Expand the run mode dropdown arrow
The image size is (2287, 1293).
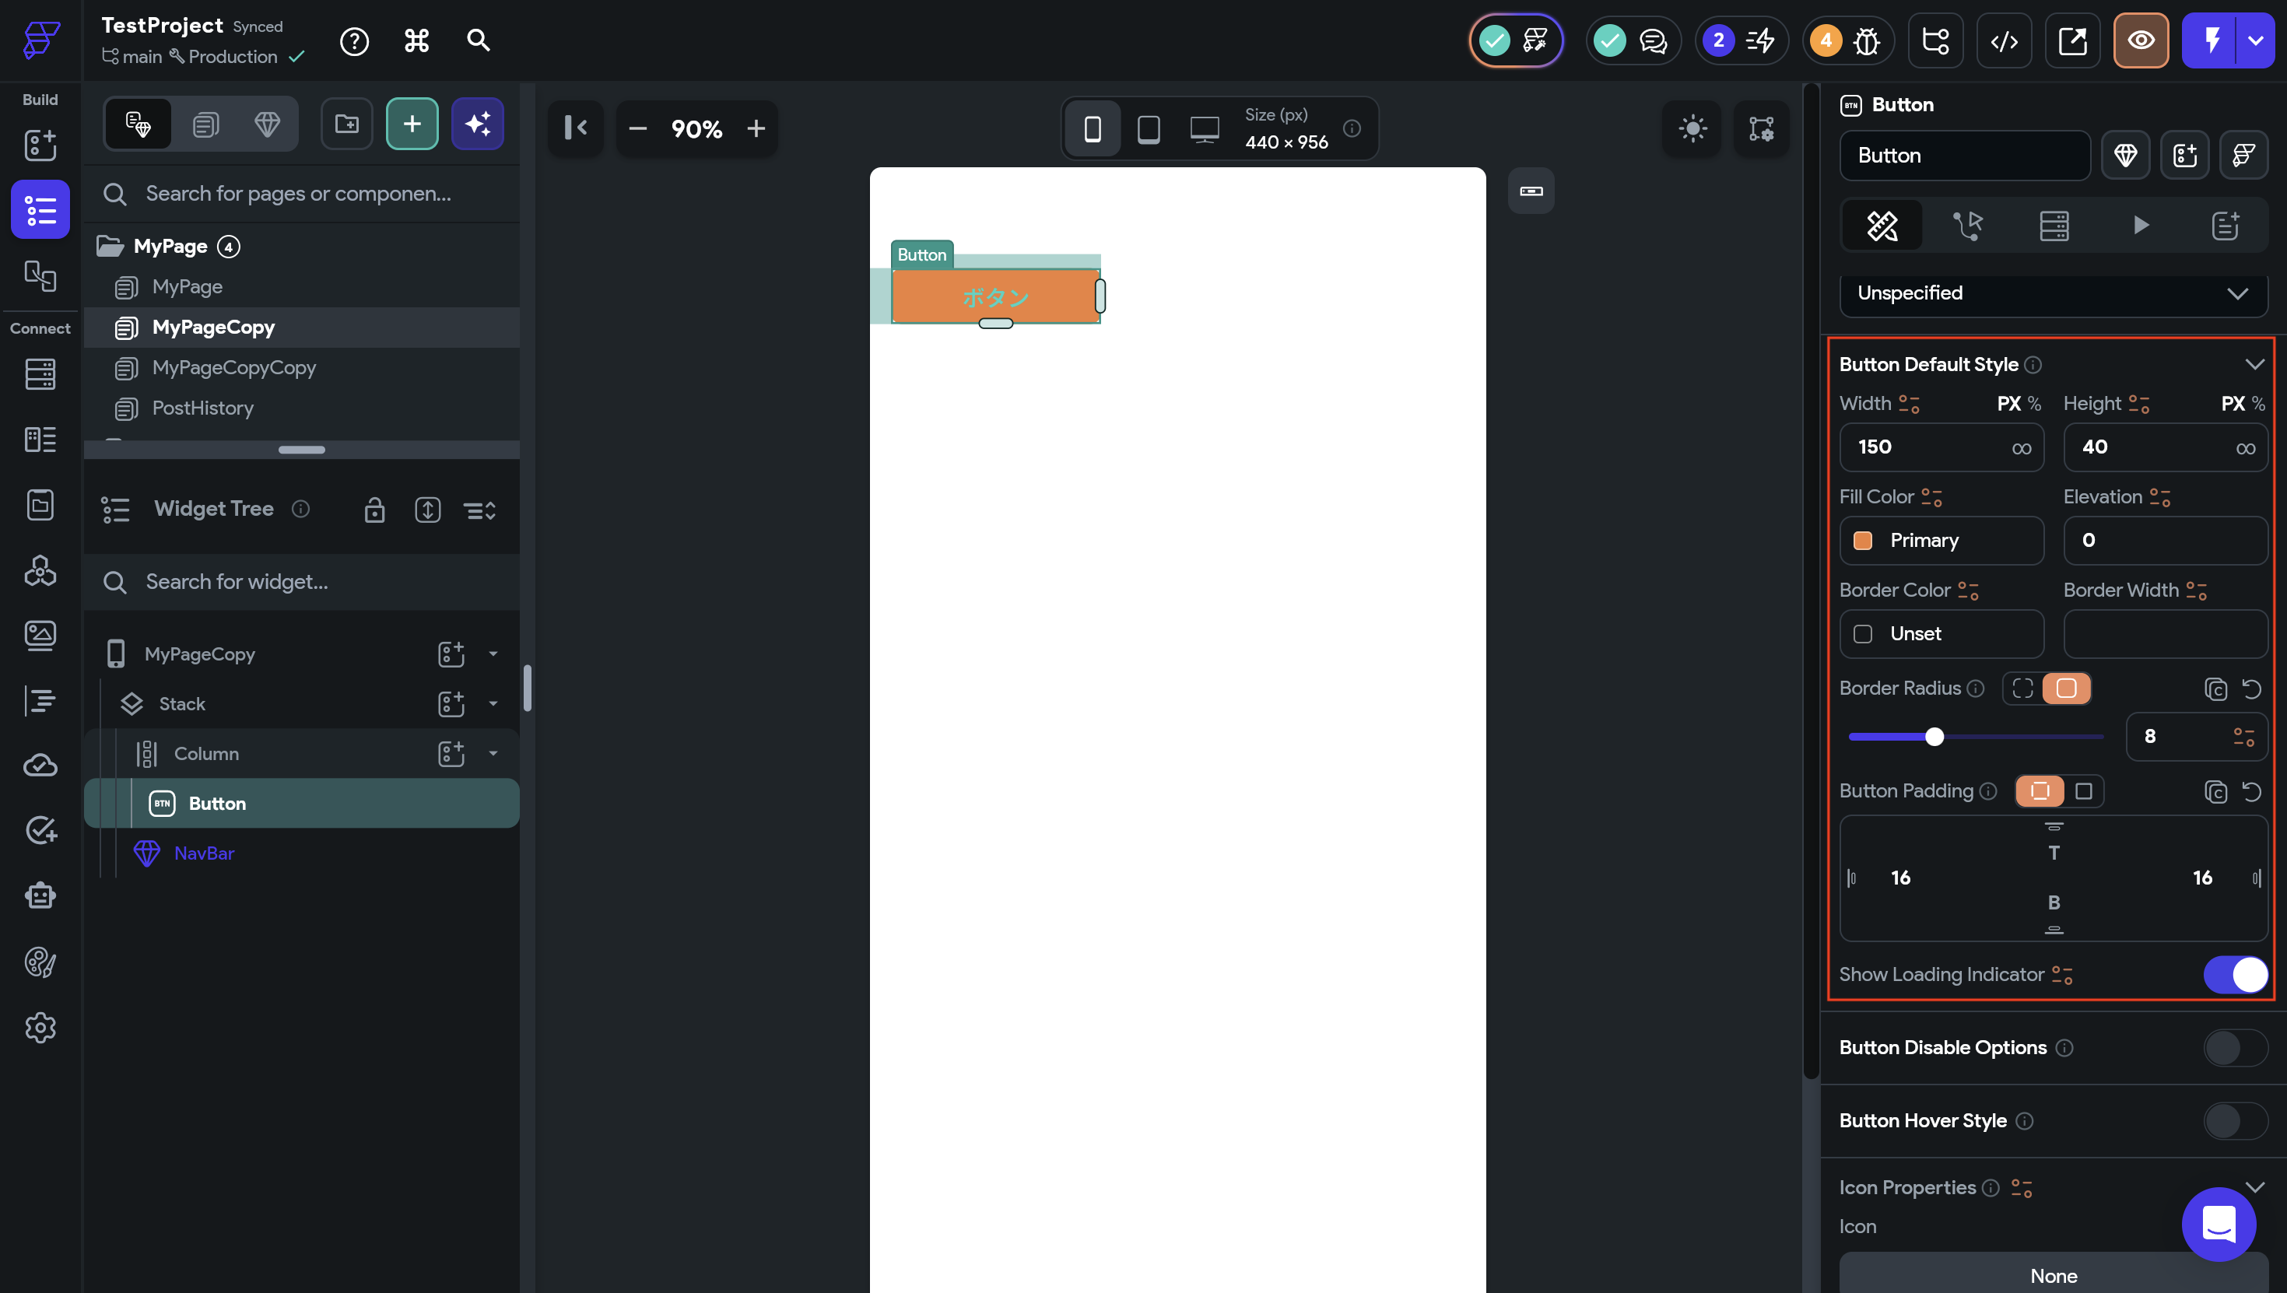[2256, 41]
